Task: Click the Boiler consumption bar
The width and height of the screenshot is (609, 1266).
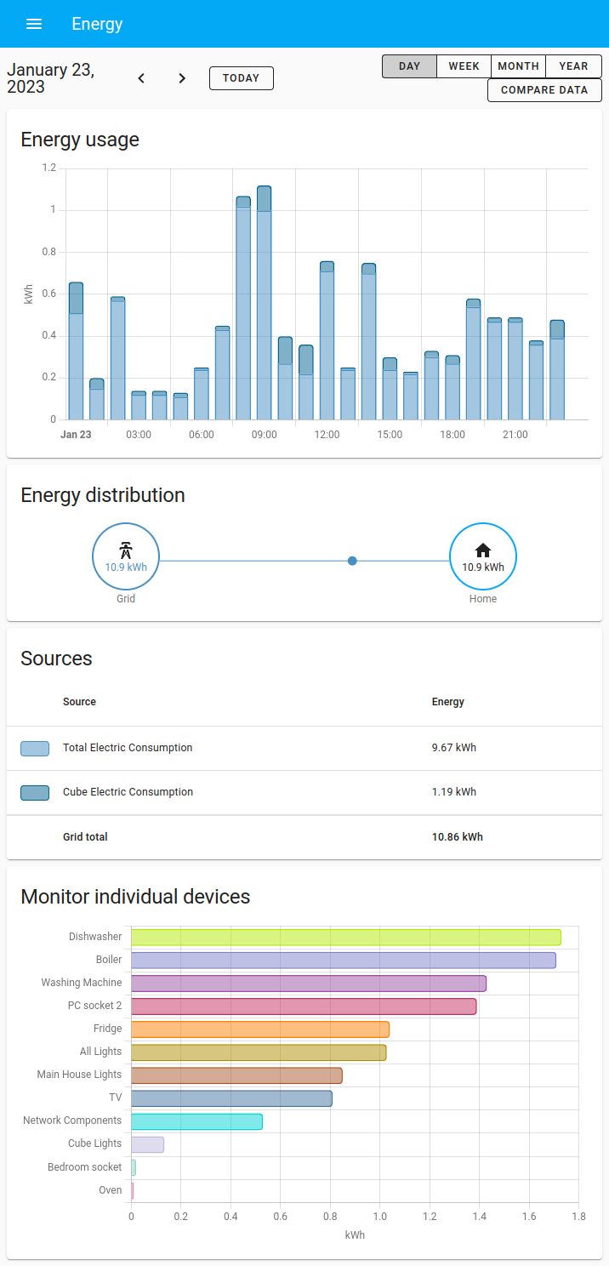Action: pos(340,959)
